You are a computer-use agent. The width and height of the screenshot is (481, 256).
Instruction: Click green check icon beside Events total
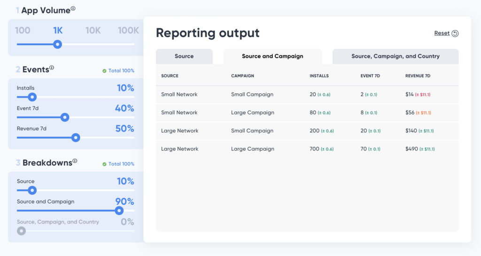104,71
